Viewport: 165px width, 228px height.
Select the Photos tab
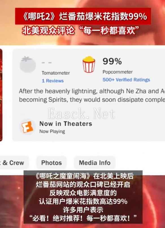tap(51, 163)
